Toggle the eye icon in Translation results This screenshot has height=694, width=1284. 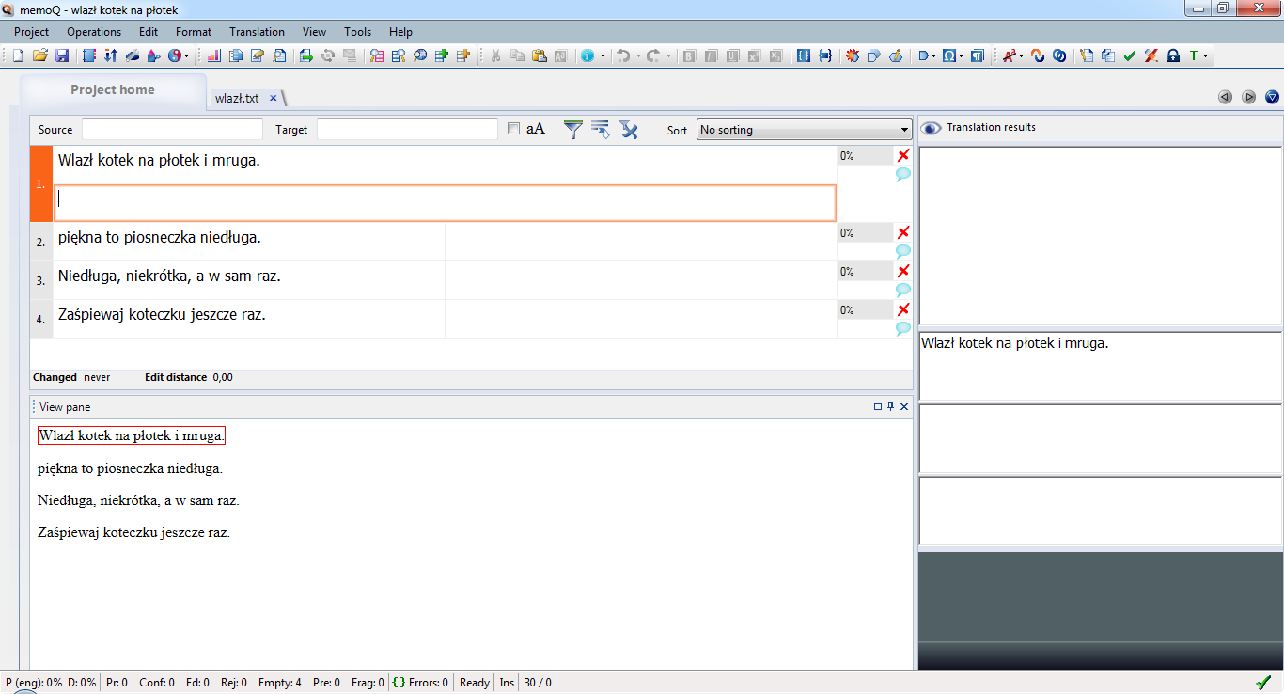point(931,128)
